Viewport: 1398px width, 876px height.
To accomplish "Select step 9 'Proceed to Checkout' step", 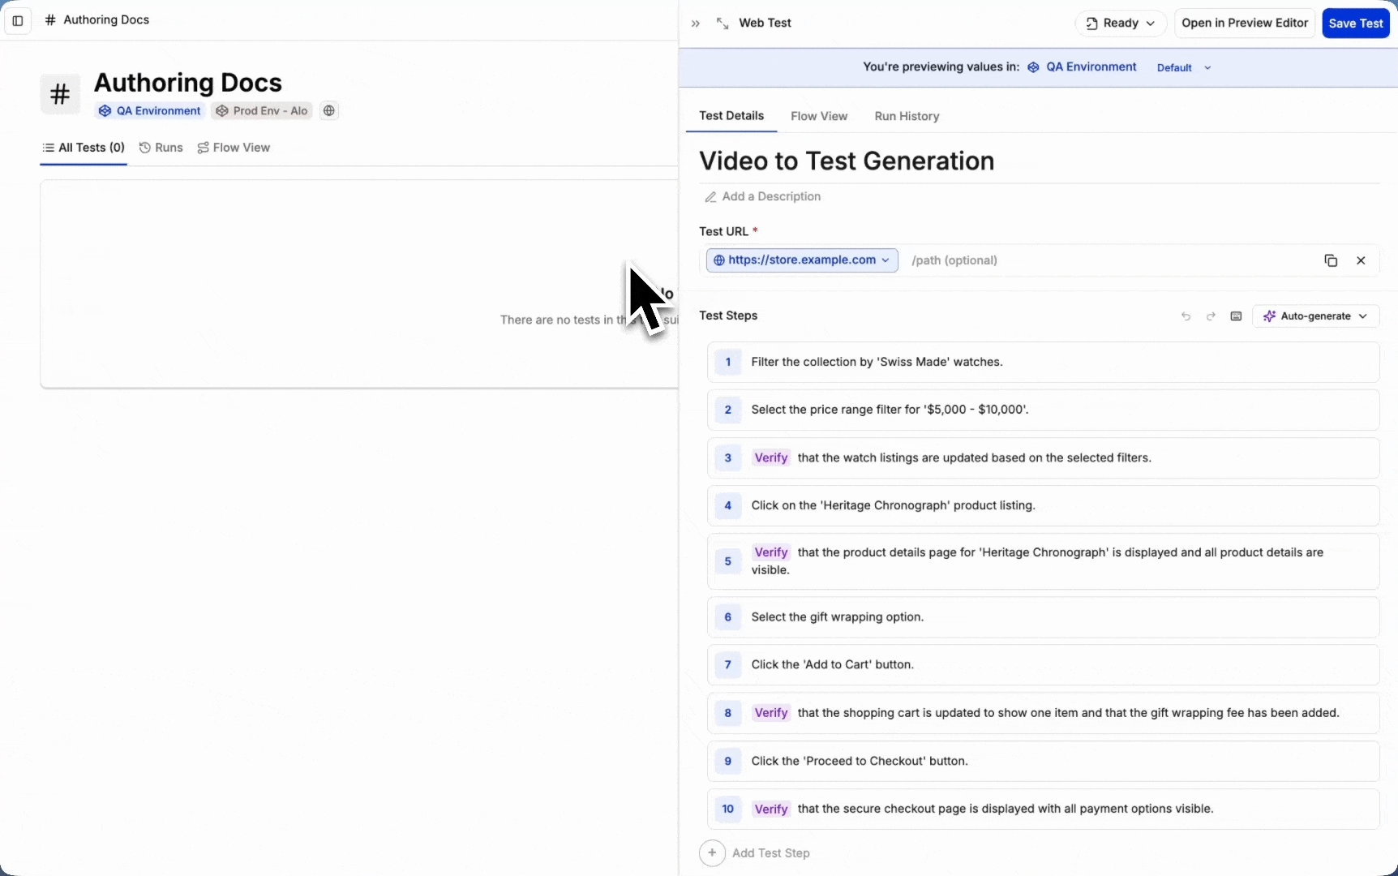I will click(x=1043, y=762).
